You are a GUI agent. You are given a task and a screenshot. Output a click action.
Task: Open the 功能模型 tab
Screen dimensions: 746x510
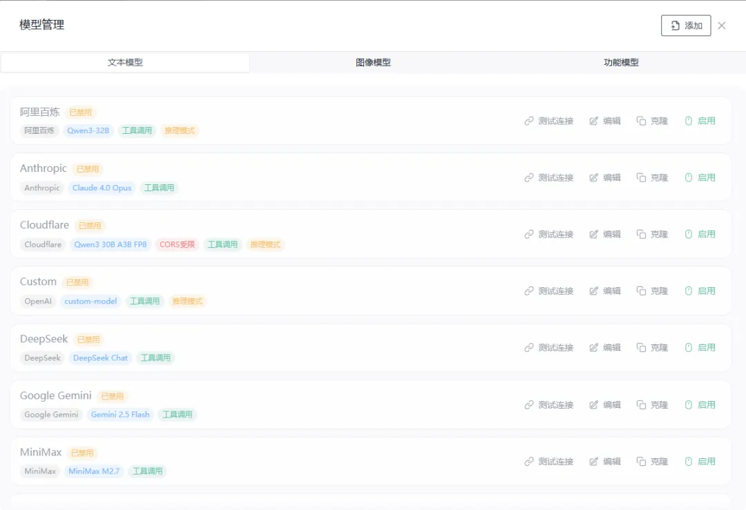(621, 62)
